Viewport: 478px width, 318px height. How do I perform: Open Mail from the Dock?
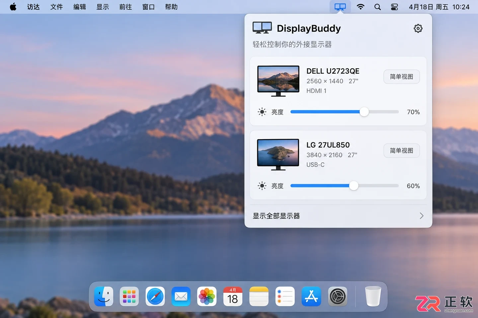pos(181,296)
